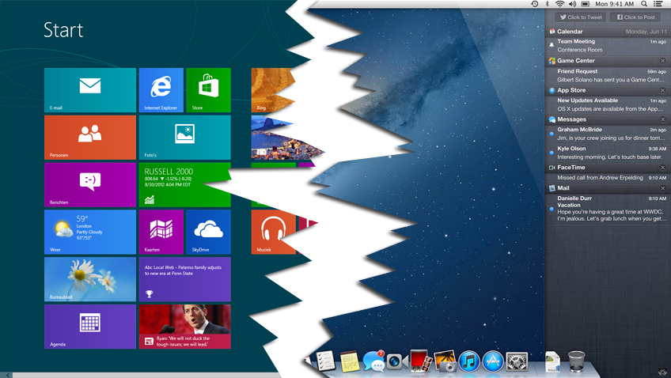Open Messages app in the dock
This screenshot has height=378, width=671.
(x=373, y=362)
